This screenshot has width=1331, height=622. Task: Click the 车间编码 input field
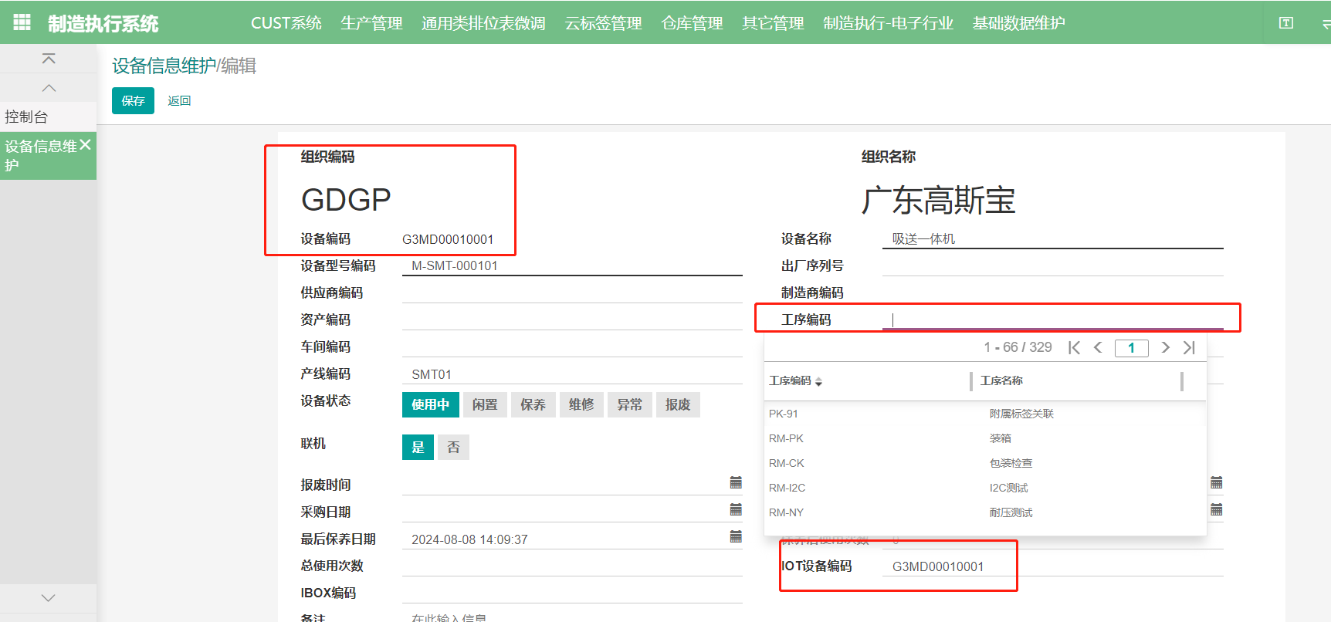tap(572, 346)
